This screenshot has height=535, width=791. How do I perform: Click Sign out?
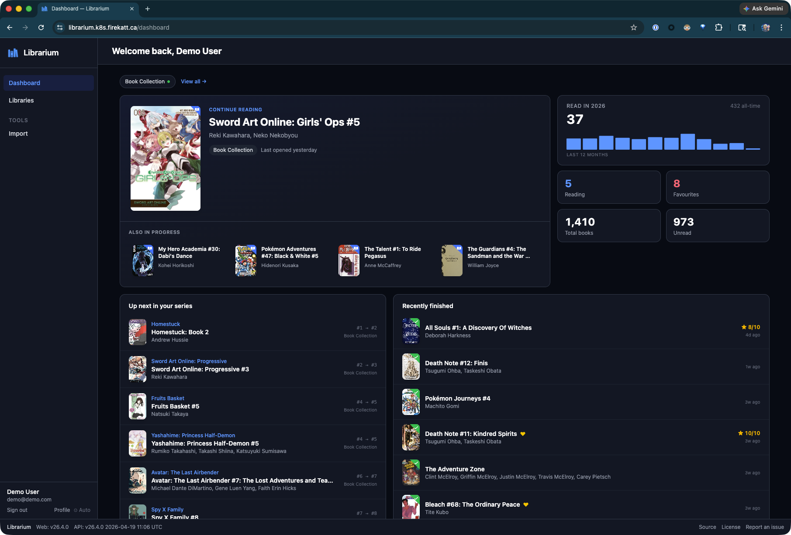(x=17, y=510)
